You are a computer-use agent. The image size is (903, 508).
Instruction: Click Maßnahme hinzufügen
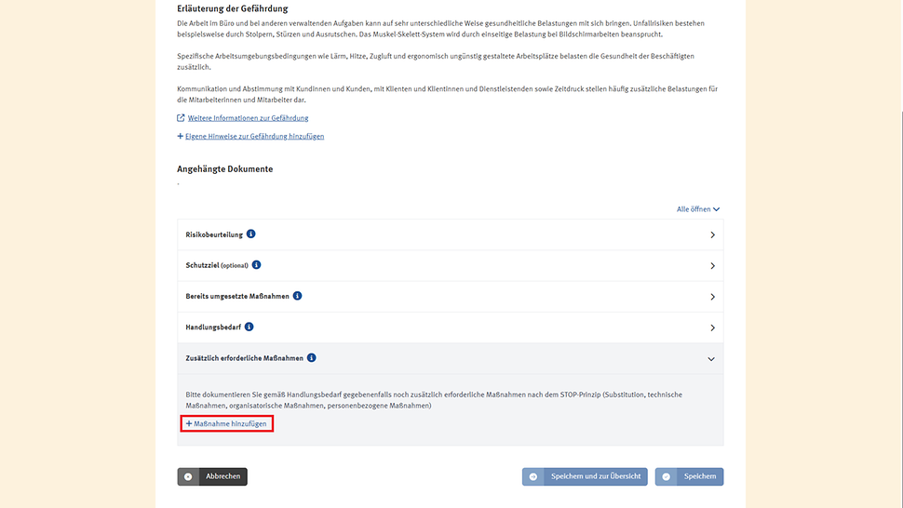(227, 424)
